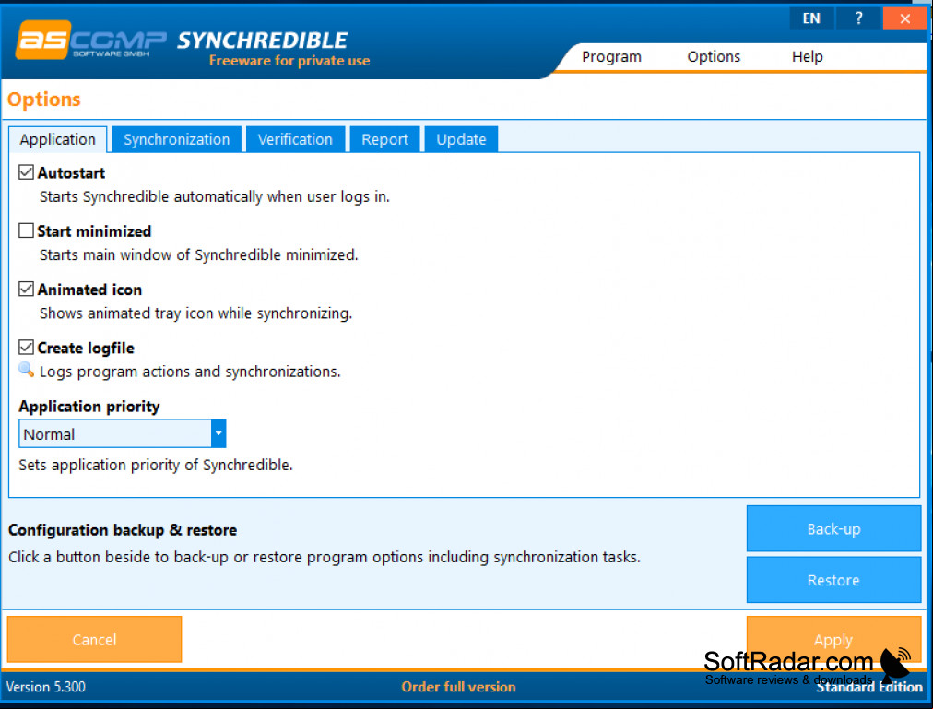933x709 pixels.
Task: Click the Configuration backup & restore heading
Action: pyautogui.click(x=123, y=530)
